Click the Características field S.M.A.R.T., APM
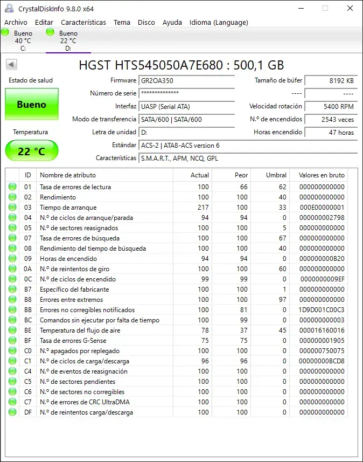 click(x=248, y=158)
